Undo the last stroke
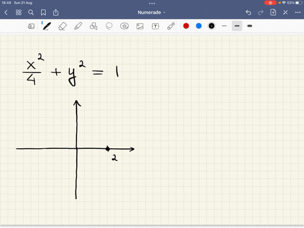304x228 pixels. [x=248, y=13]
